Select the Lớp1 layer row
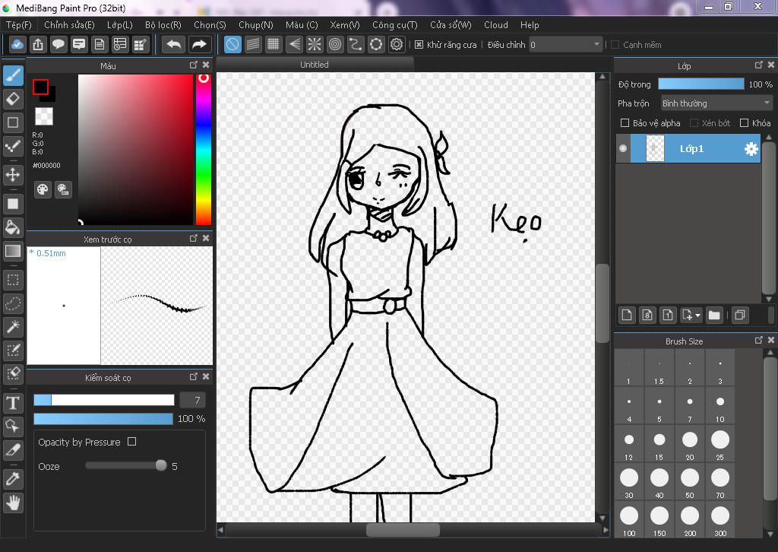Image resolution: width=778 pixels, height=552 pixels. (688, 148)
